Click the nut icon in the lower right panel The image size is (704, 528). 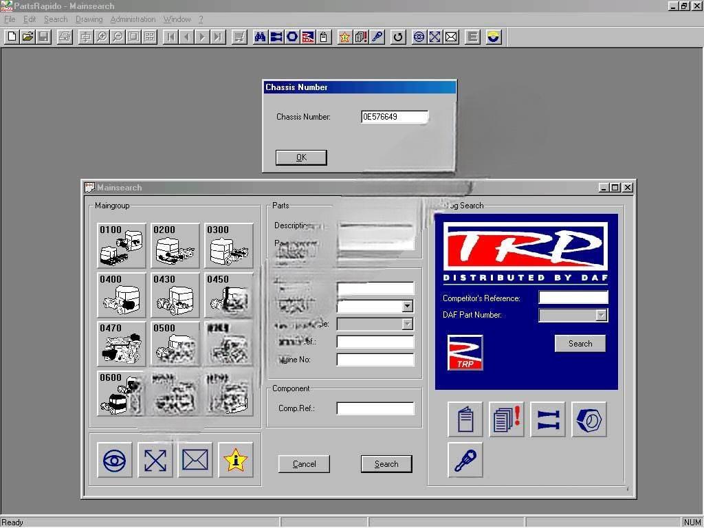[x=588, y=419]
